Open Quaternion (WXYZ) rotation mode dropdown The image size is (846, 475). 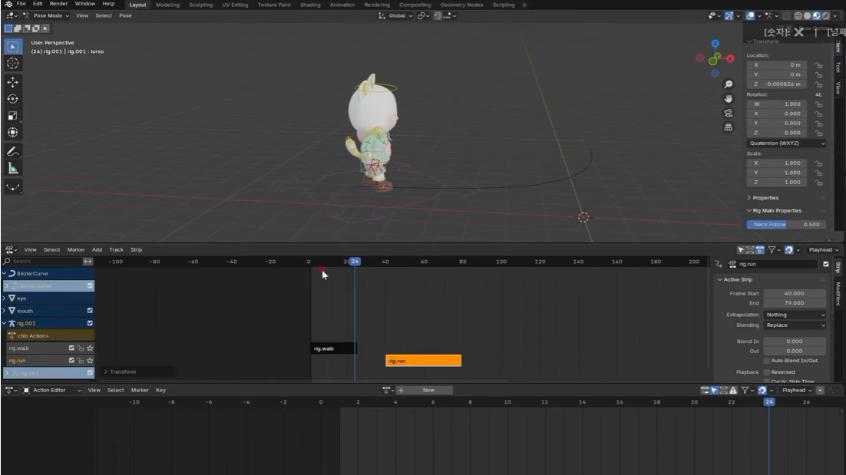(787, 143)
